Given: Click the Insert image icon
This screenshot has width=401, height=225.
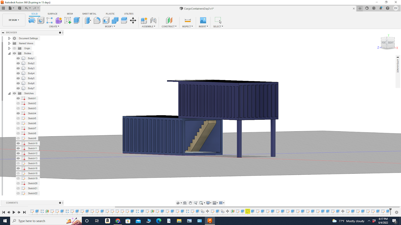Looking at the screenshot, I should tap(203, 20).
